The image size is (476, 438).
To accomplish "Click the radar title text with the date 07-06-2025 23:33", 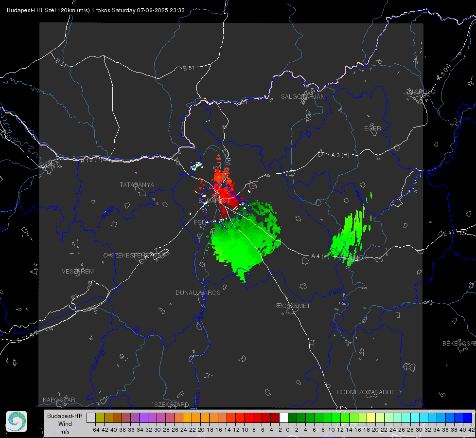I will coord(96,10).
